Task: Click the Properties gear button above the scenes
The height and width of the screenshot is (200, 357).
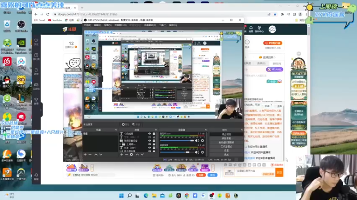Action: [x=125, y=124]
